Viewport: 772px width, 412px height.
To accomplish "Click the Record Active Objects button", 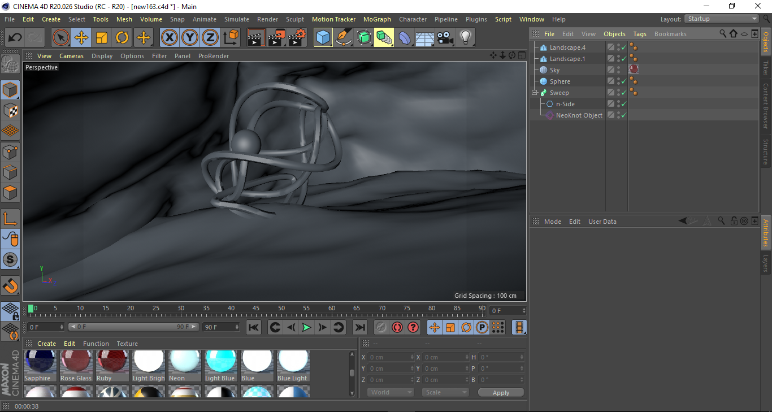I will point(381,327).
